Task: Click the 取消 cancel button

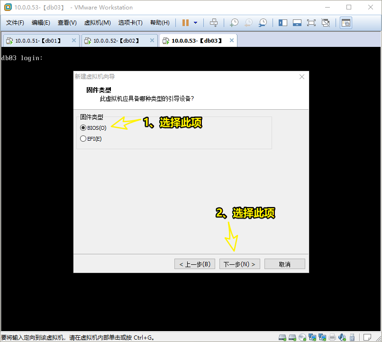Action: 284,264
